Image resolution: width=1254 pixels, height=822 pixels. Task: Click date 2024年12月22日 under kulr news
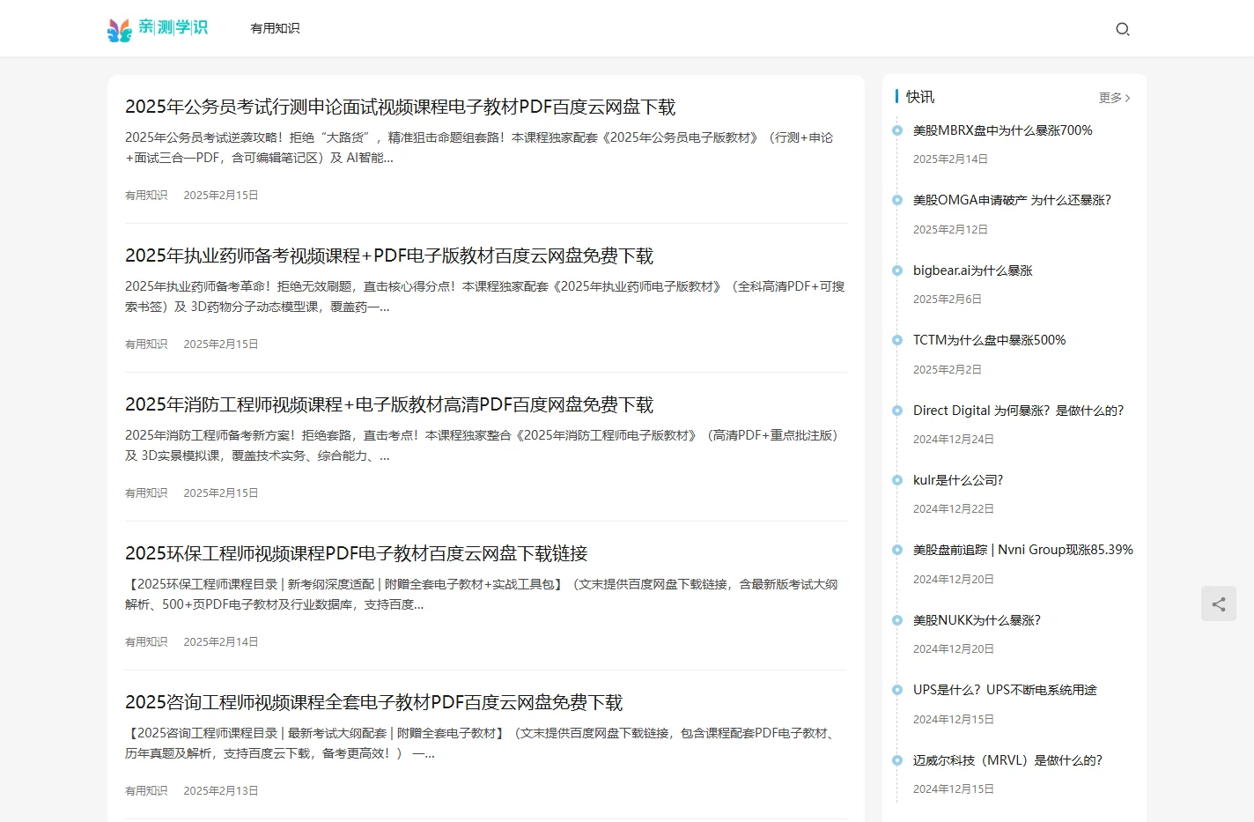click(x=954, y=509)
